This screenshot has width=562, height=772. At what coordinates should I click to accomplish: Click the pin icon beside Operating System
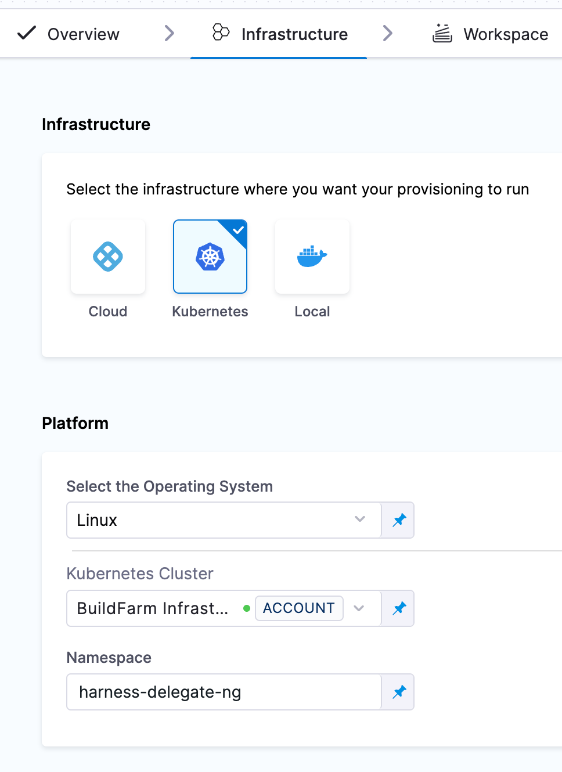coord(399,520)
